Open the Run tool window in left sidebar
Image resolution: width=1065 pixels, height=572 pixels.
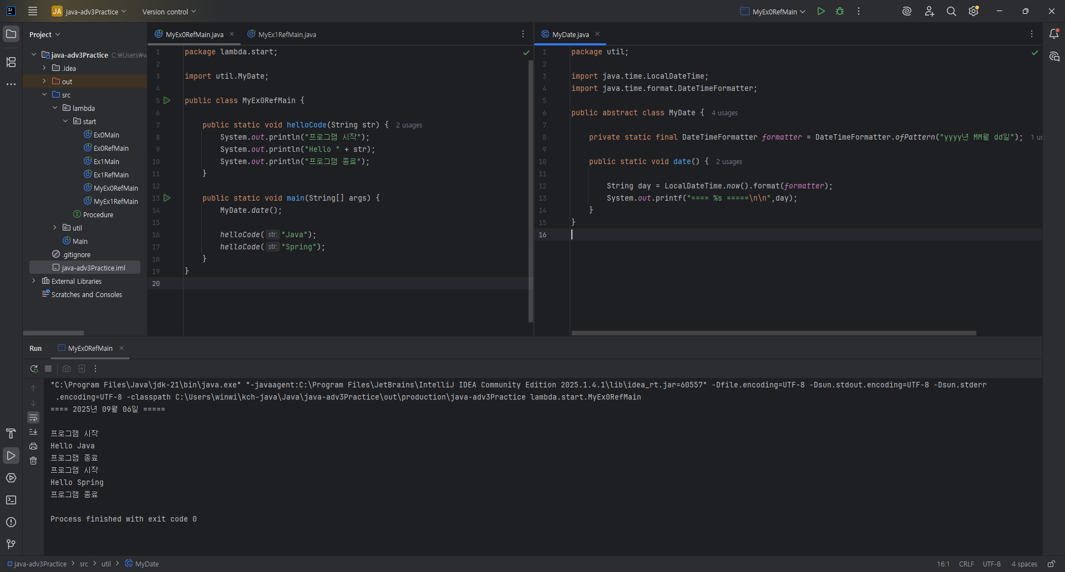11,456
